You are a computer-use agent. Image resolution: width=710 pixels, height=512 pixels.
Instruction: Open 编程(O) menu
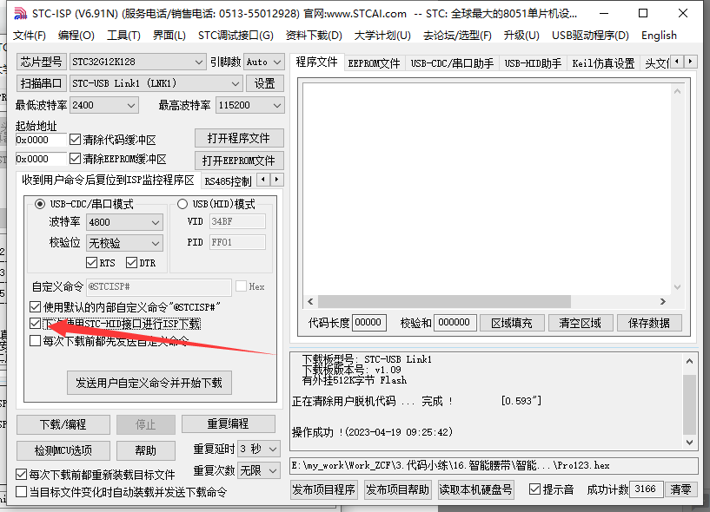pyautogui.click(x=76, y=36)
